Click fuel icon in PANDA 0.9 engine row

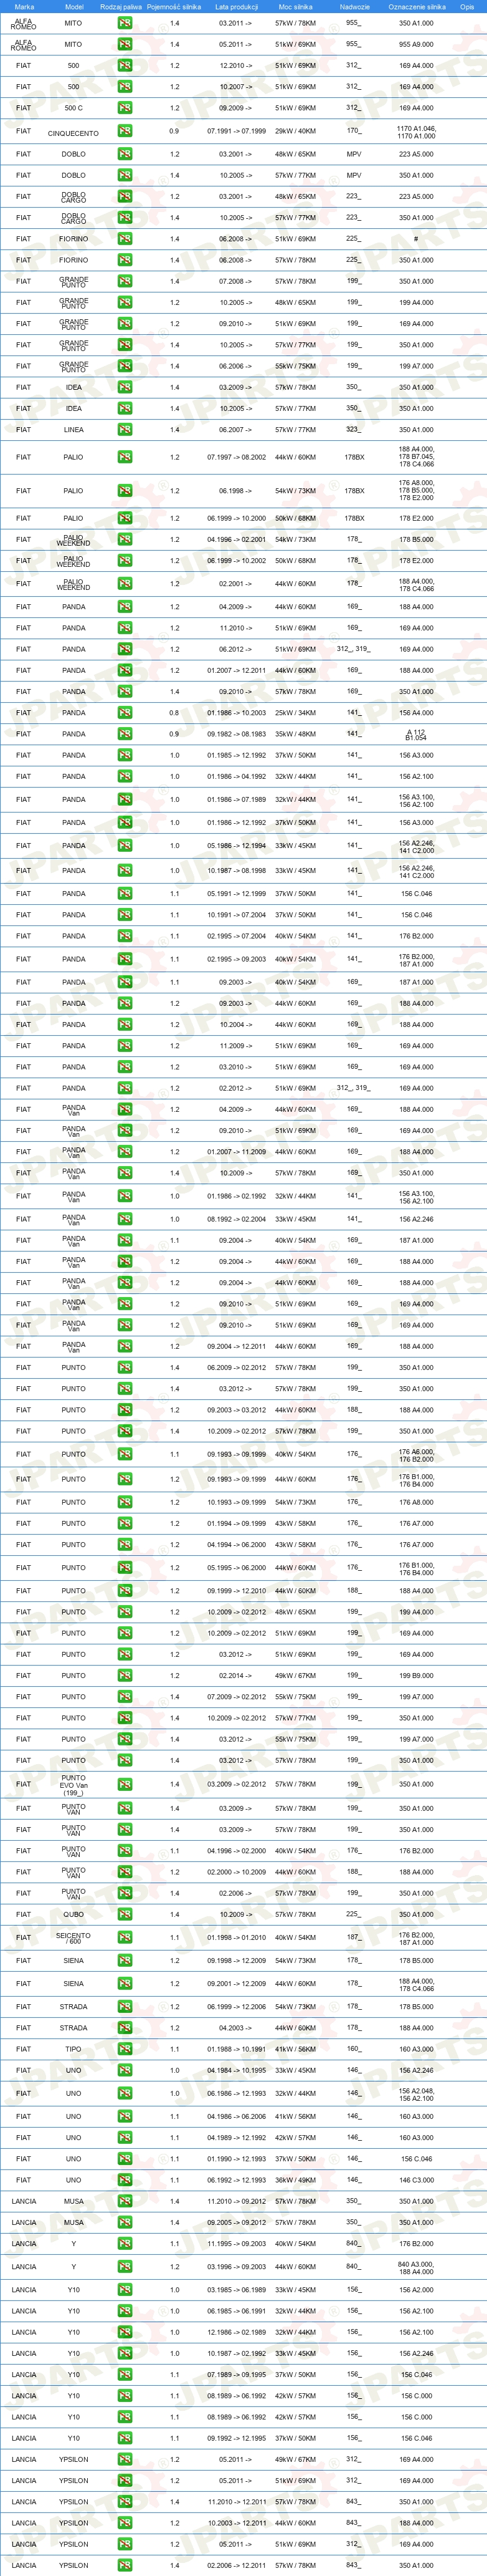(x=125, y=734)
